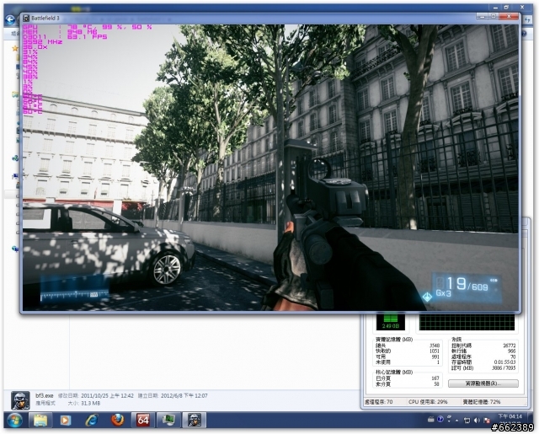The image size is (539, 434).
Task: Open the Windows Start menu orb
Action: coord(15,421)
